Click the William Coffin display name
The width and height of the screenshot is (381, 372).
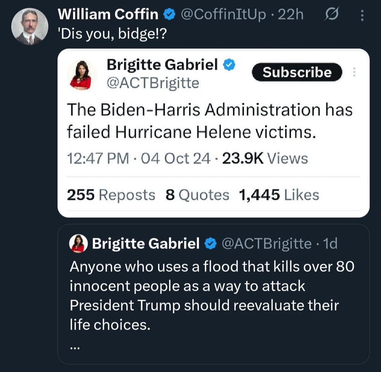tap(108, 14)
